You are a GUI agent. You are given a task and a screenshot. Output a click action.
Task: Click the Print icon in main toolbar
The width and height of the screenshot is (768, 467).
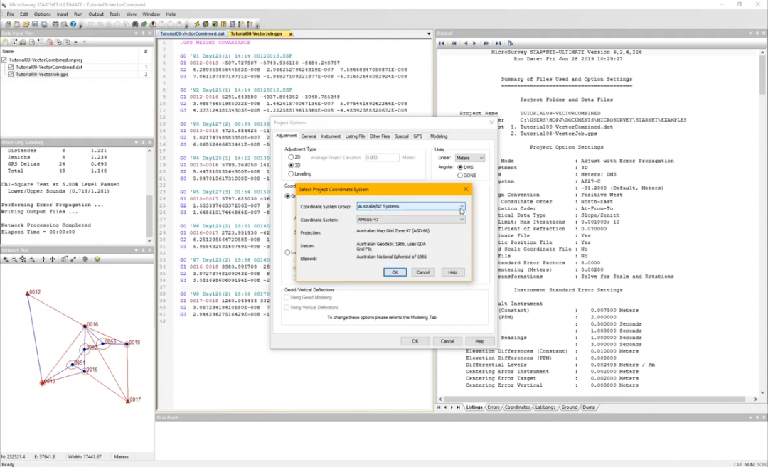click(x=55, y=24)
